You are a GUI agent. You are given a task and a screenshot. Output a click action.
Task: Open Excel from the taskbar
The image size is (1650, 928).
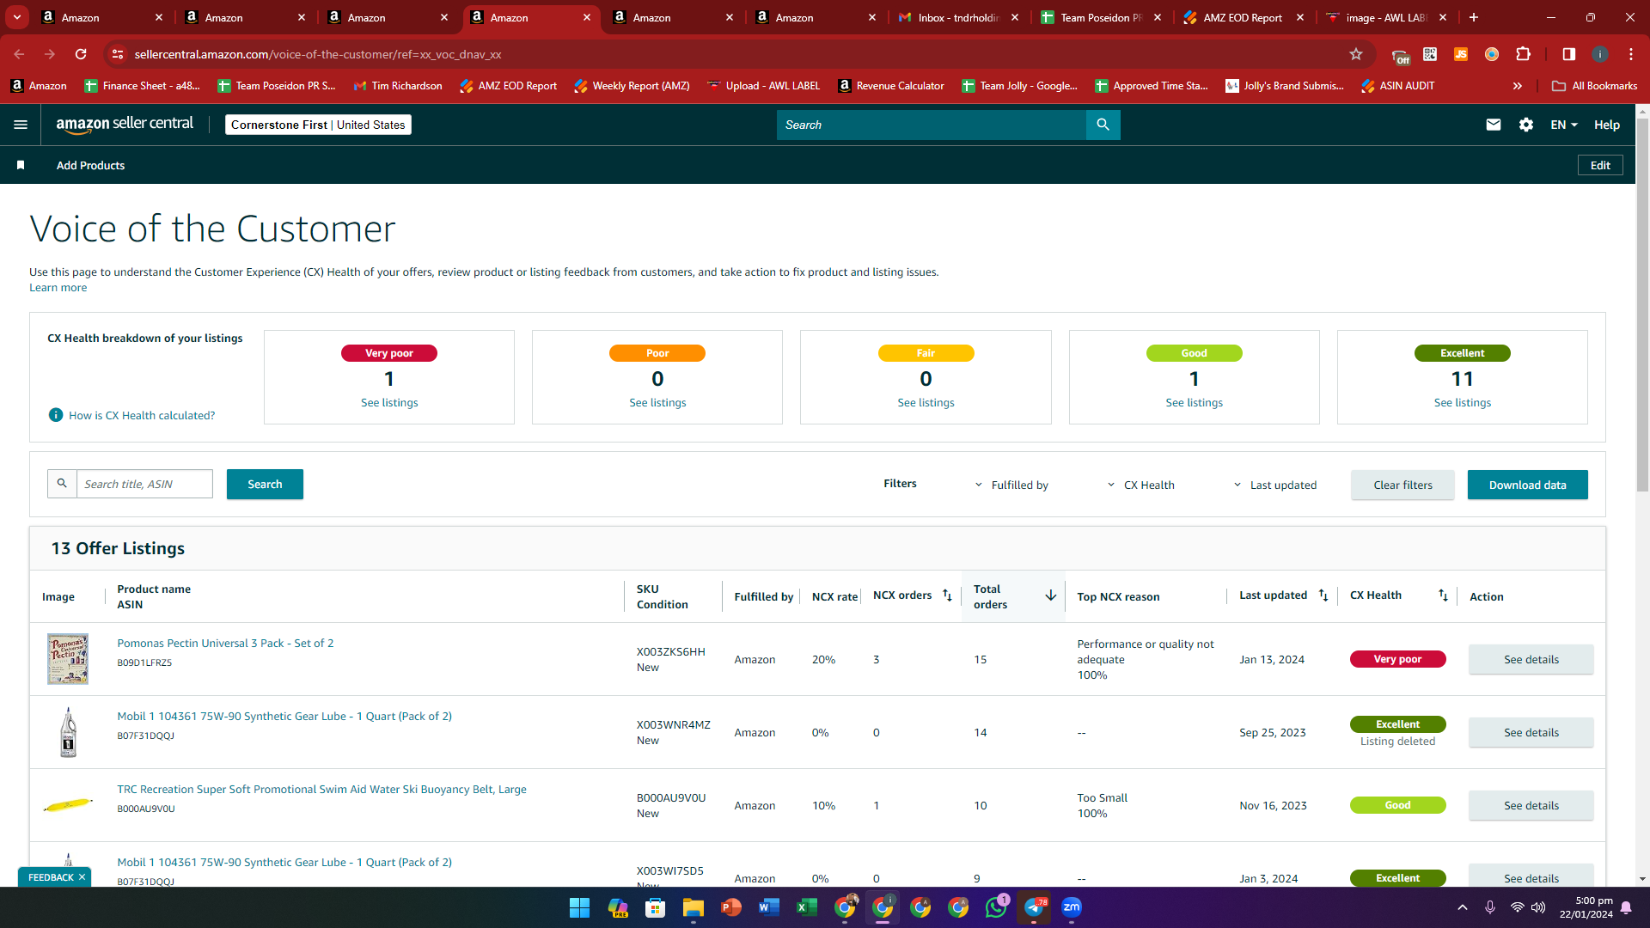[807, 907]
